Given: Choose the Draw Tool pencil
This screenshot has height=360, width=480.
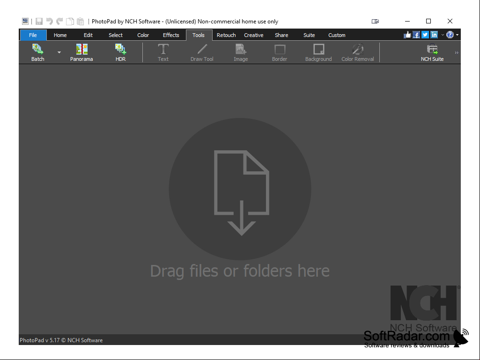Looking at the screenshot, I should coord(202,52).
